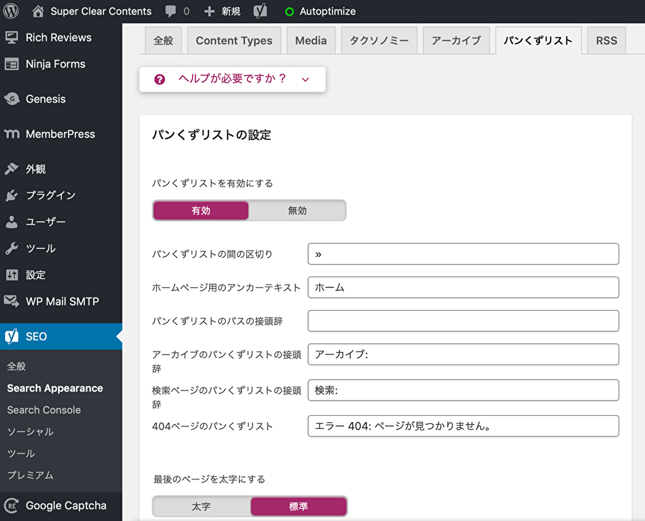Image resolution: width=645 pixels, height=521 pixels.
Task: Switch breadcrumbs off using 無効
Action: pyautogui.click(x=297, y=210)
